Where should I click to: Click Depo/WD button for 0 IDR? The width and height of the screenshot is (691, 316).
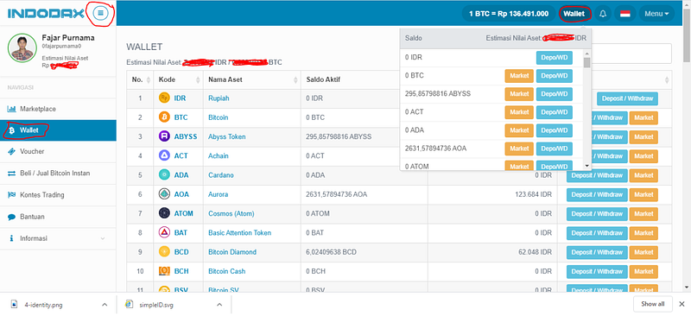(554, 58)
